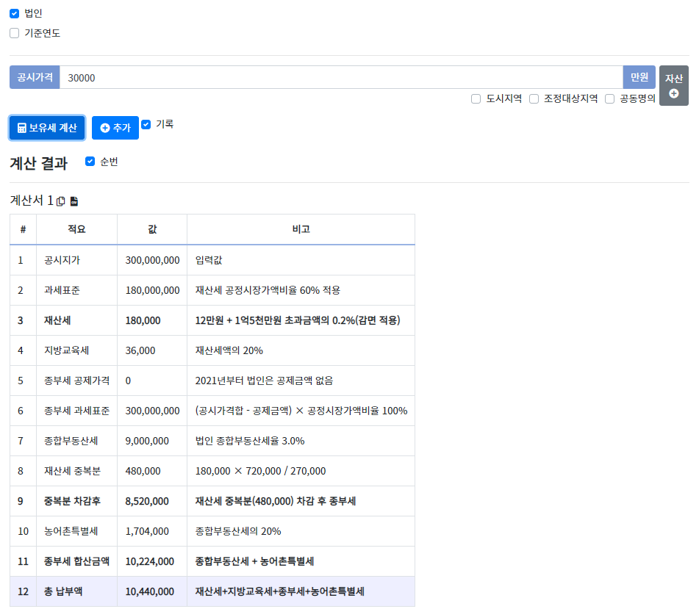Click the note 종합부동산세 + 농어촌특별세
This screenshot has width=699, height=609.
(254, 561)
